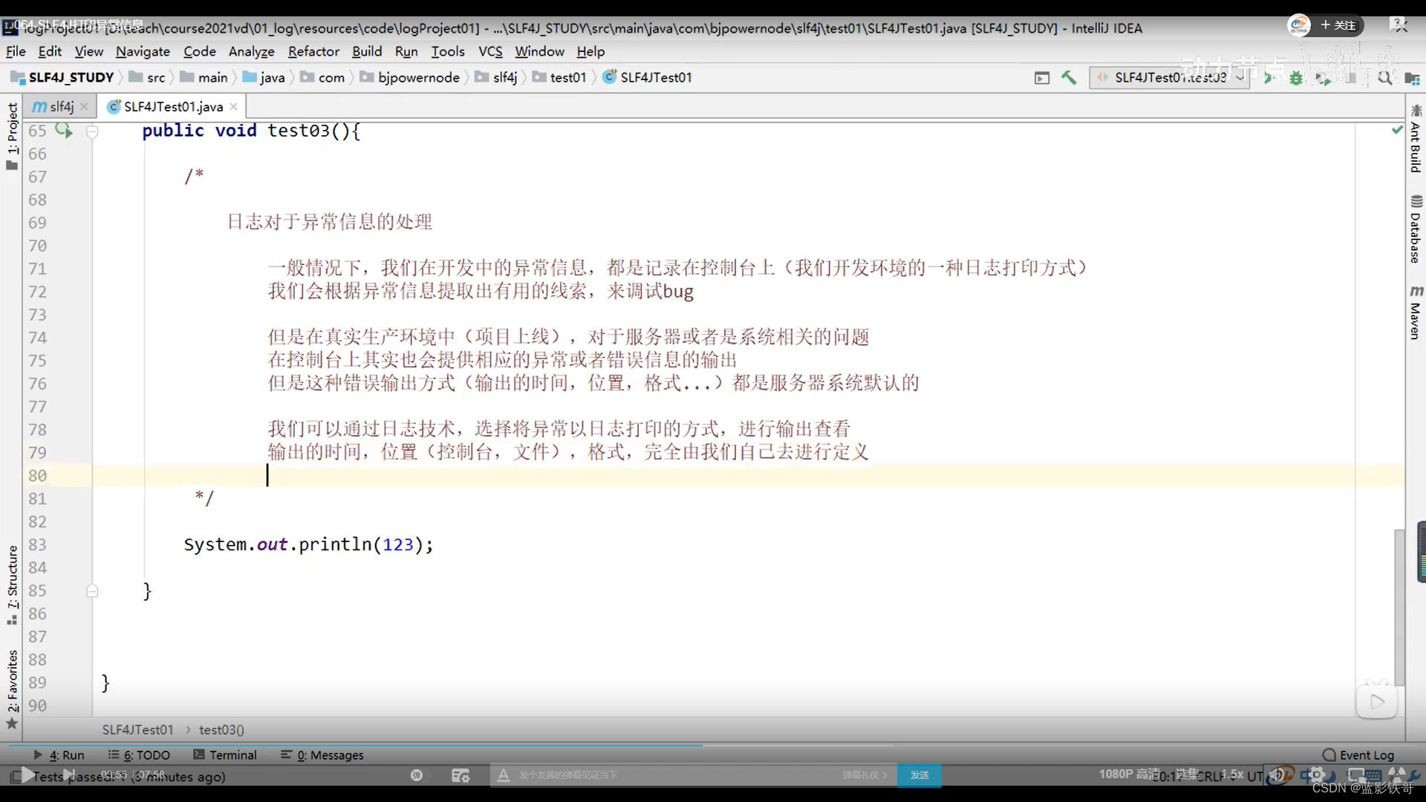Select the main breadcrumb folder

204,77
